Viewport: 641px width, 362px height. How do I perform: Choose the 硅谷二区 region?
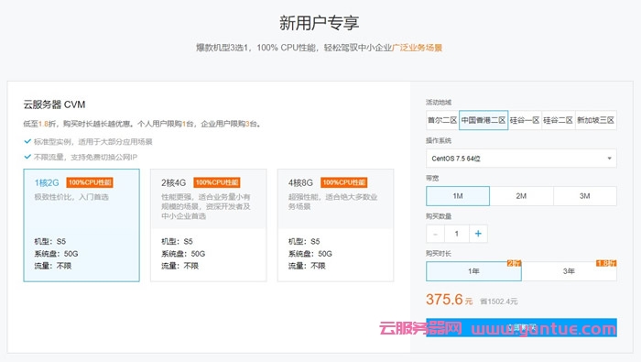tap(559, 120)
